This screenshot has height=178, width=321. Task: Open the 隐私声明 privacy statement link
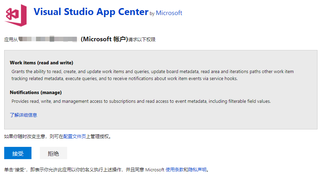(197, 170)
